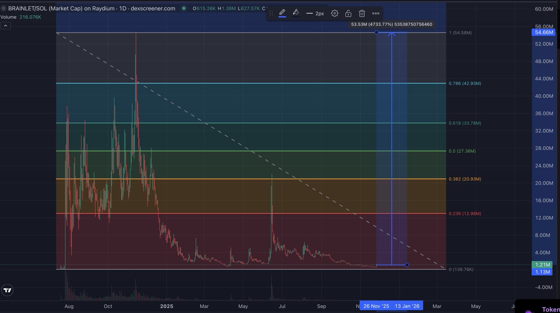The height and width of the screenshot is (313, 560).
Task: Click the 53.53M (4733.77%) measurement label
Action: tap(392, 24)
